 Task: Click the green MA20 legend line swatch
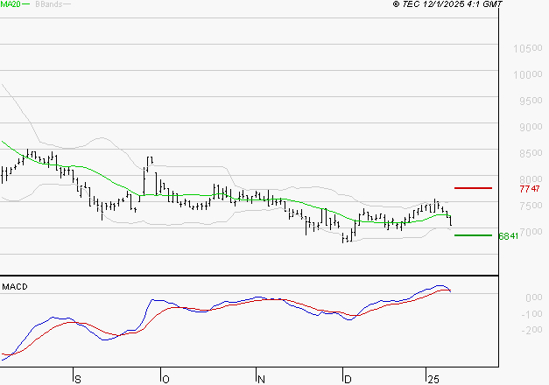(26, 5)
